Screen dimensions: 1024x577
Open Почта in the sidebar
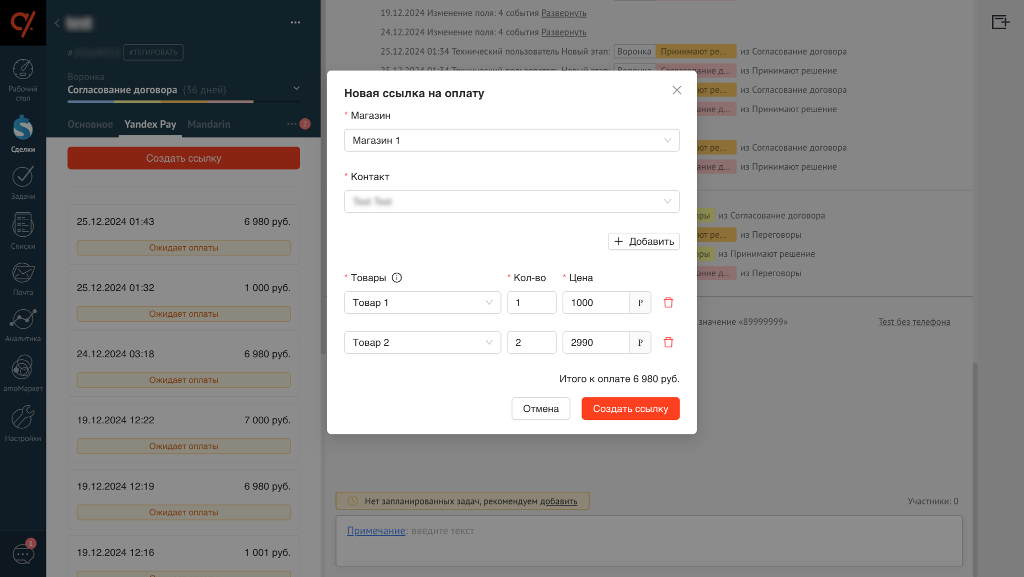tap(23, 279)
